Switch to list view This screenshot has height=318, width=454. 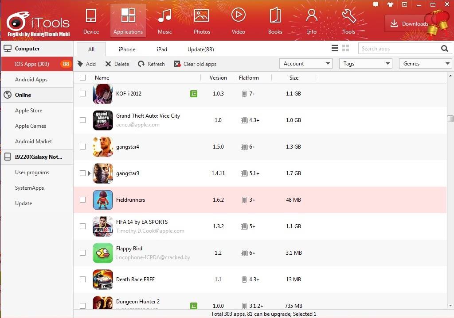click(335, 48)
